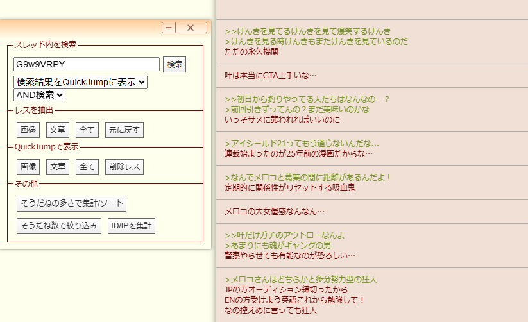
Task: Close the search panel with the X
Action: pyautogui.click(x=191, y=28)
